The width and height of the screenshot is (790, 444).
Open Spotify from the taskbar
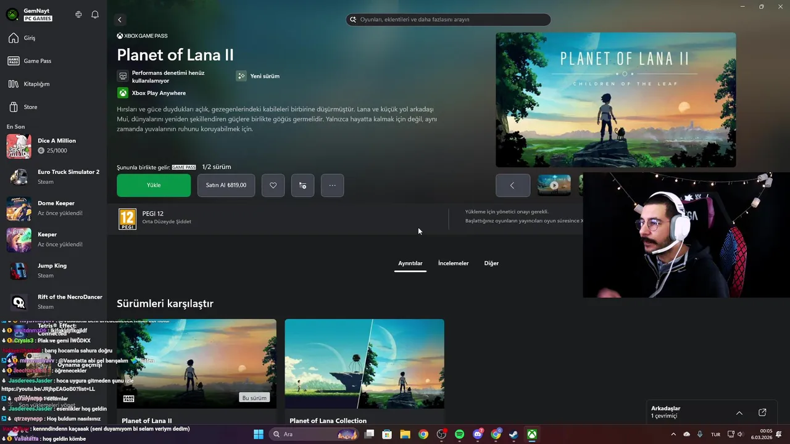pyautogui.click(x=459, y=434)
